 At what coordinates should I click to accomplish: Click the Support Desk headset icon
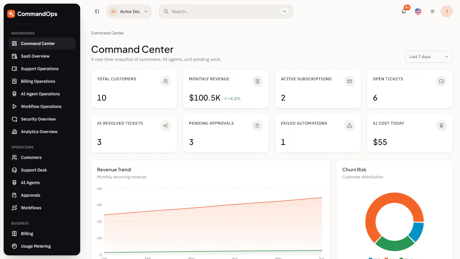[14, 170]
